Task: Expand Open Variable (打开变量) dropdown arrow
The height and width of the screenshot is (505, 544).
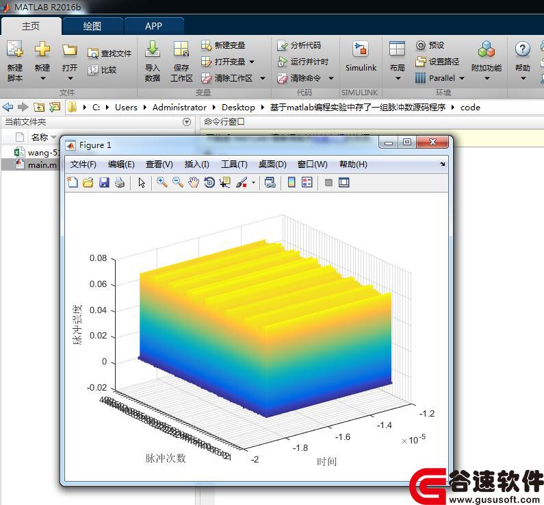Action: [x=252, y=62]
